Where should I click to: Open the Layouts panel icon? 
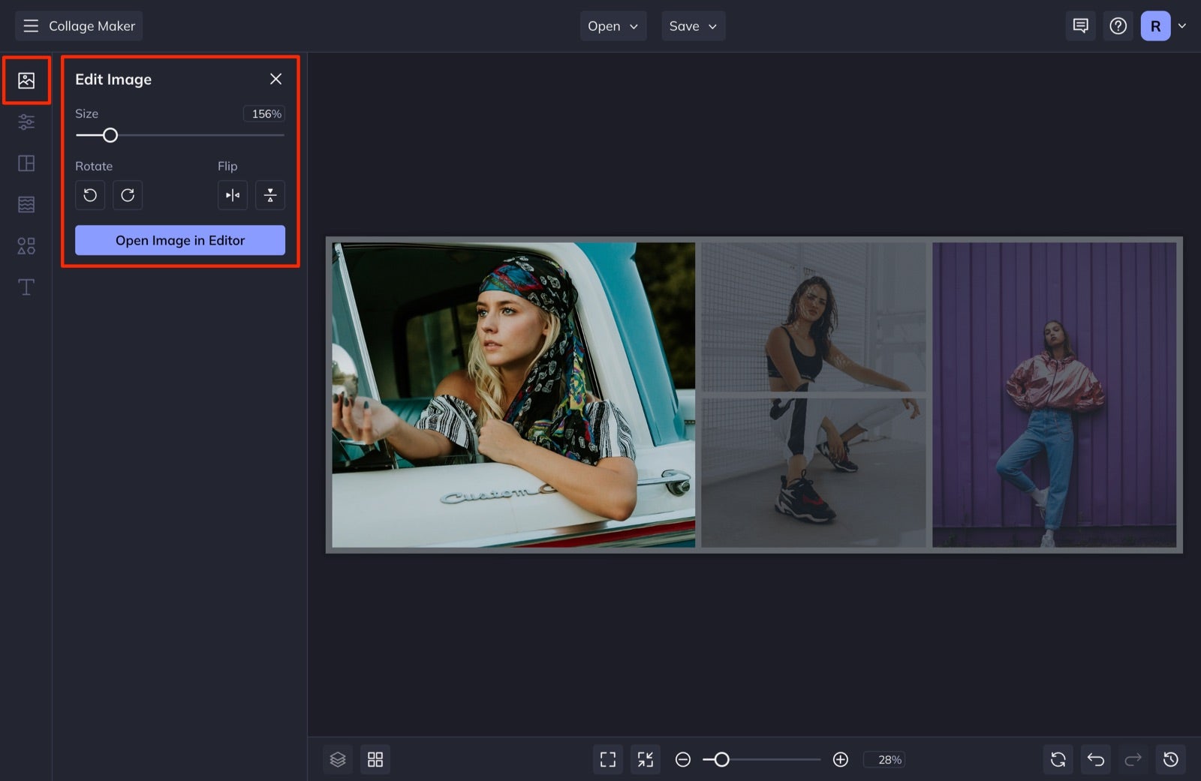click(x=26, y=163)
